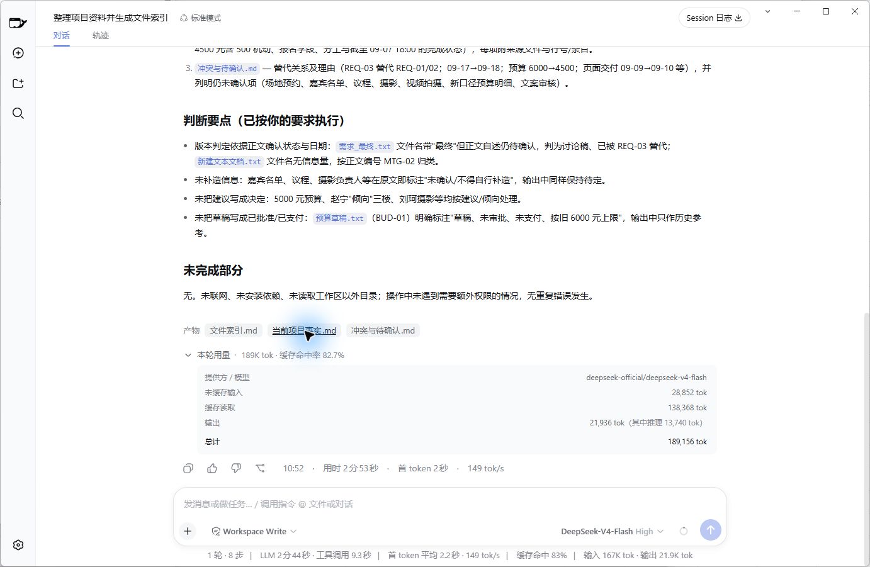Give the response a thumbs up
Image resolution: width=870 pixels, height=567 pixels.
(x=212, y=468)
